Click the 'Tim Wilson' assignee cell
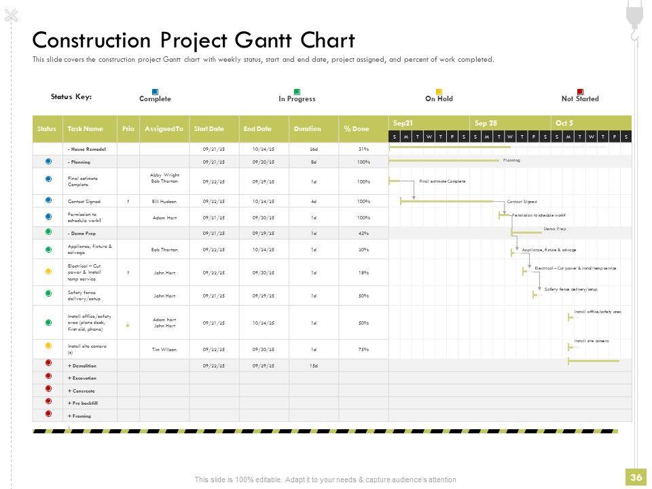This screenshot has width=652, height=489. pos(164,350)
